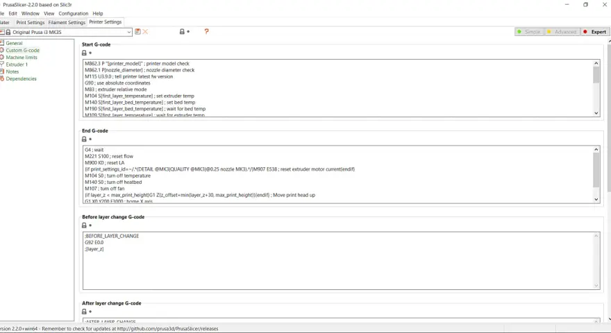Open the View menu
This screenshot has height=333, width=611.
49,13
